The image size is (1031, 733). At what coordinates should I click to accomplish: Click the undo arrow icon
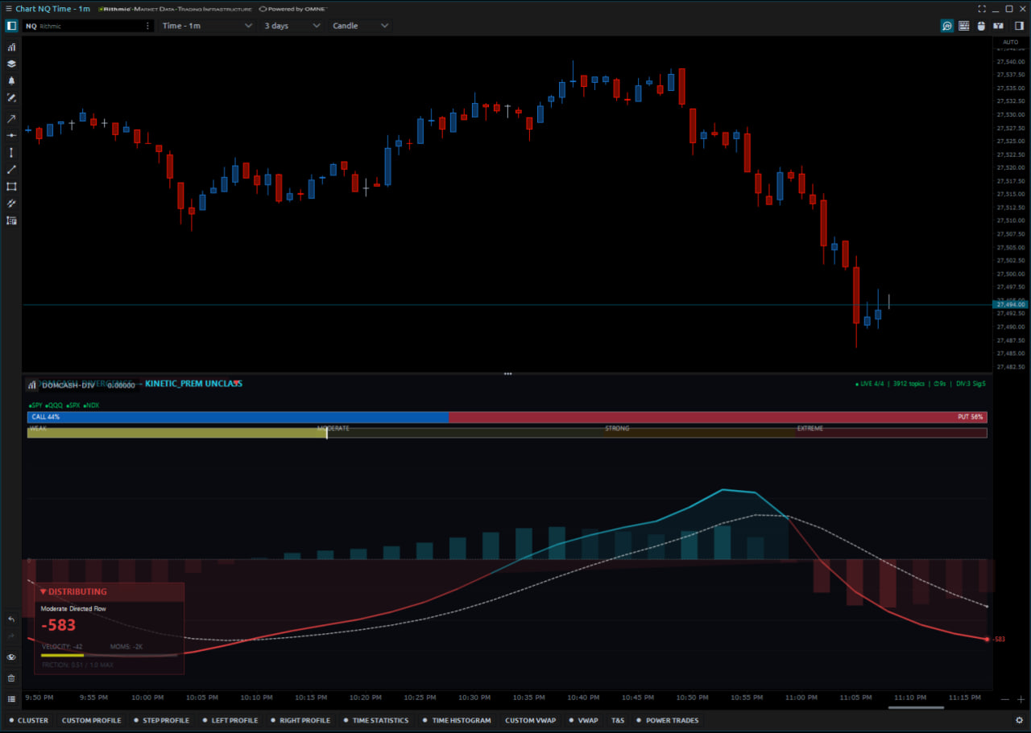[11, 620]
